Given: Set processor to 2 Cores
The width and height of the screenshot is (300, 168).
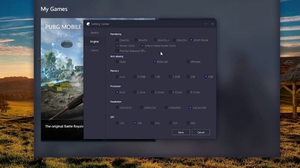Looking at the screenshot, I should (x=152, y=92).
